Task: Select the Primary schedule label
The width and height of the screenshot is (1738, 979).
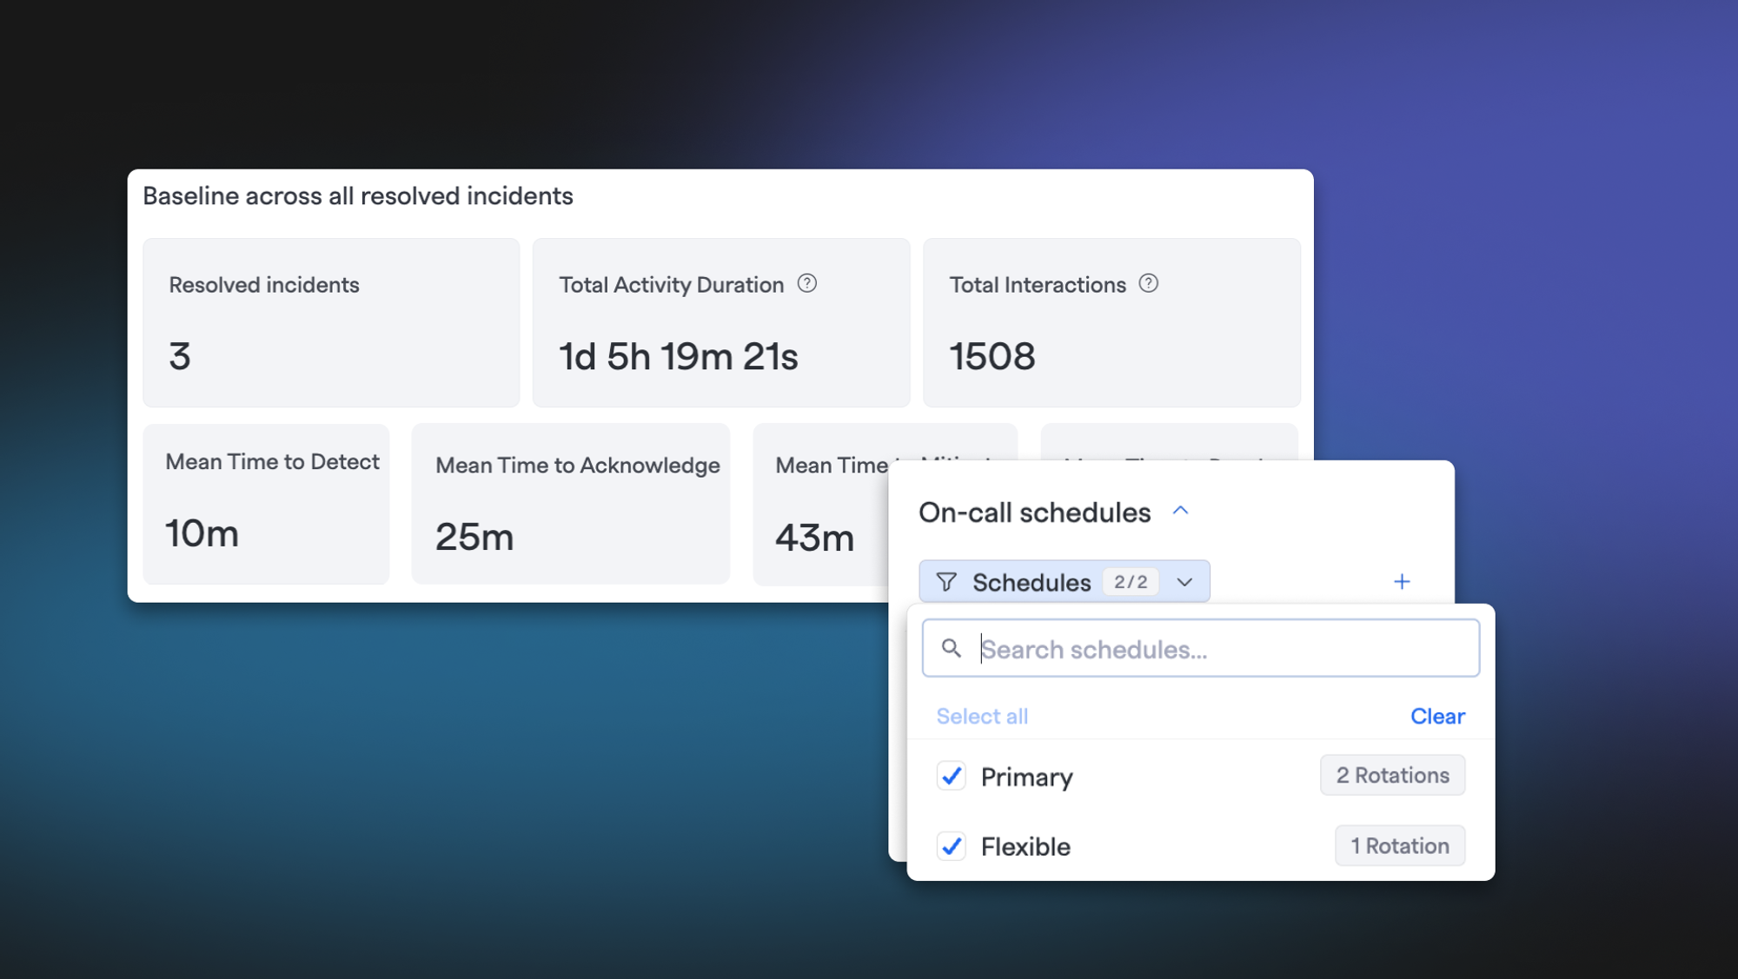Action: (1026, 777)
